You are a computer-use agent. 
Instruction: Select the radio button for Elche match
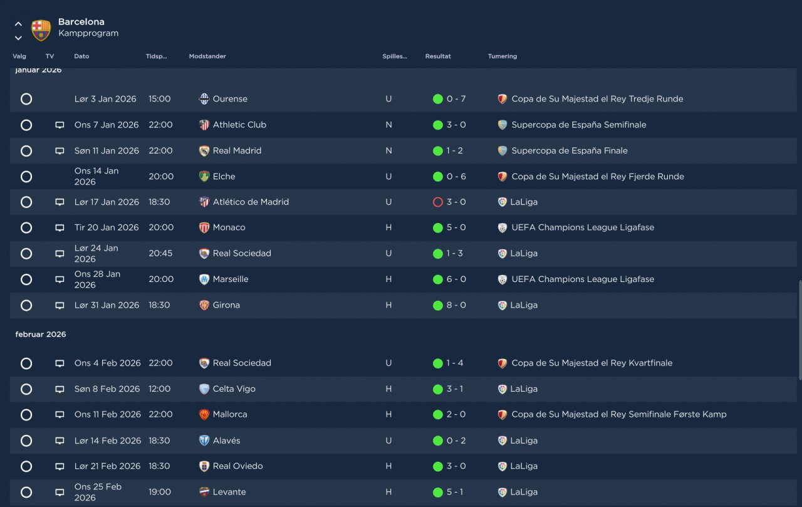click(26, 176)
